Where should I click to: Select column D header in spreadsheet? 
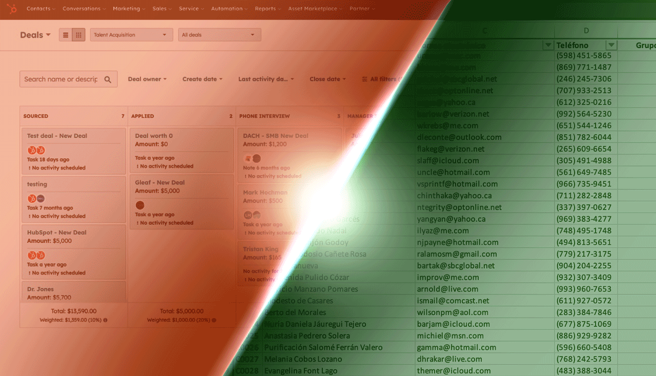(586, 31)
